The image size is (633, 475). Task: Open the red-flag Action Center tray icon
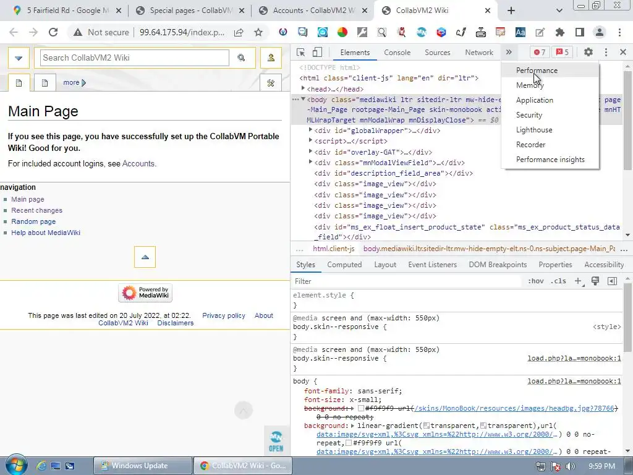(556, 466)
